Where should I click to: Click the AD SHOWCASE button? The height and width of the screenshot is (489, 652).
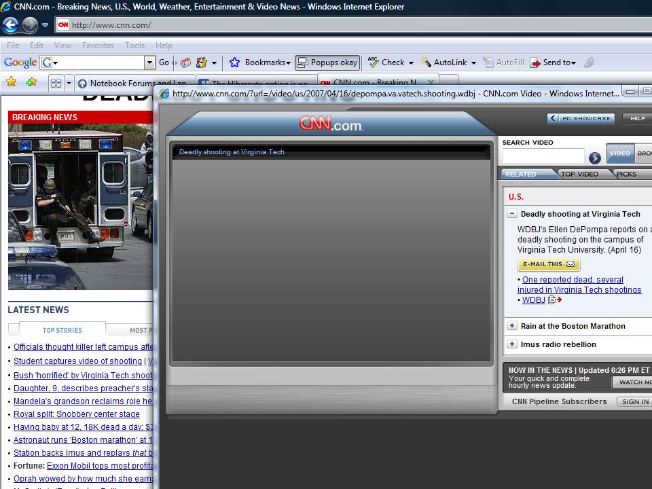pyautogui.click(x=581, y=118)
